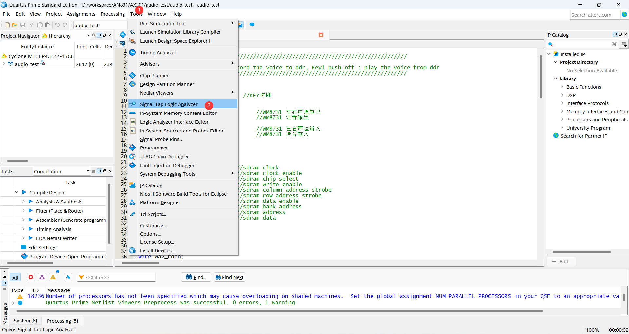Image resolution: width=629 pixels, height=334 pixels.
Task: Switch to the System (6) messages tab
Action: tap(25, 321)
